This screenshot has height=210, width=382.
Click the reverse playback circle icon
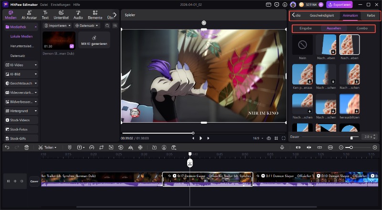tap(121, 147)
